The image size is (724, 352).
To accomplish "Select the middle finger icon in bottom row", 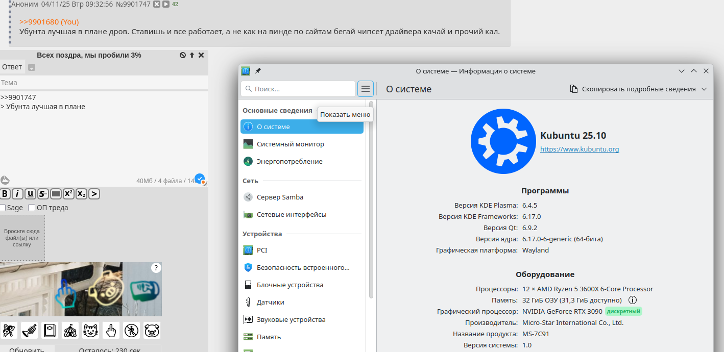I will coord(111,331).
